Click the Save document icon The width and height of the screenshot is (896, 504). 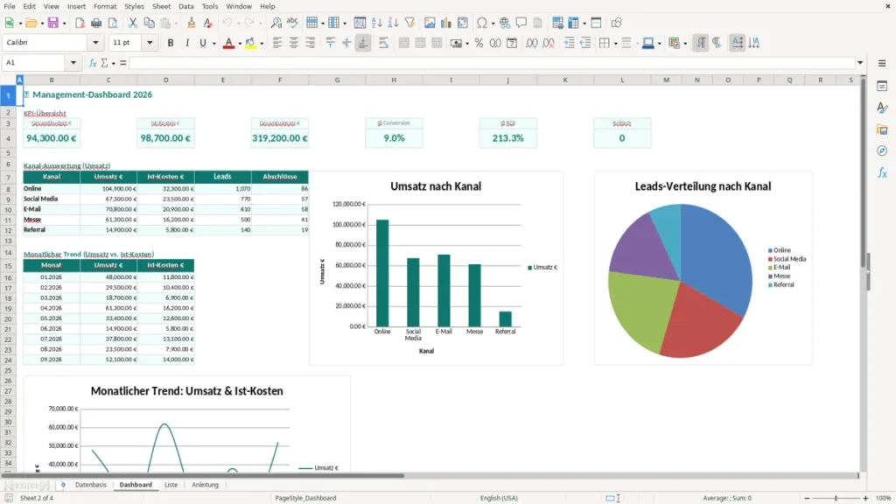pos(53,23)
